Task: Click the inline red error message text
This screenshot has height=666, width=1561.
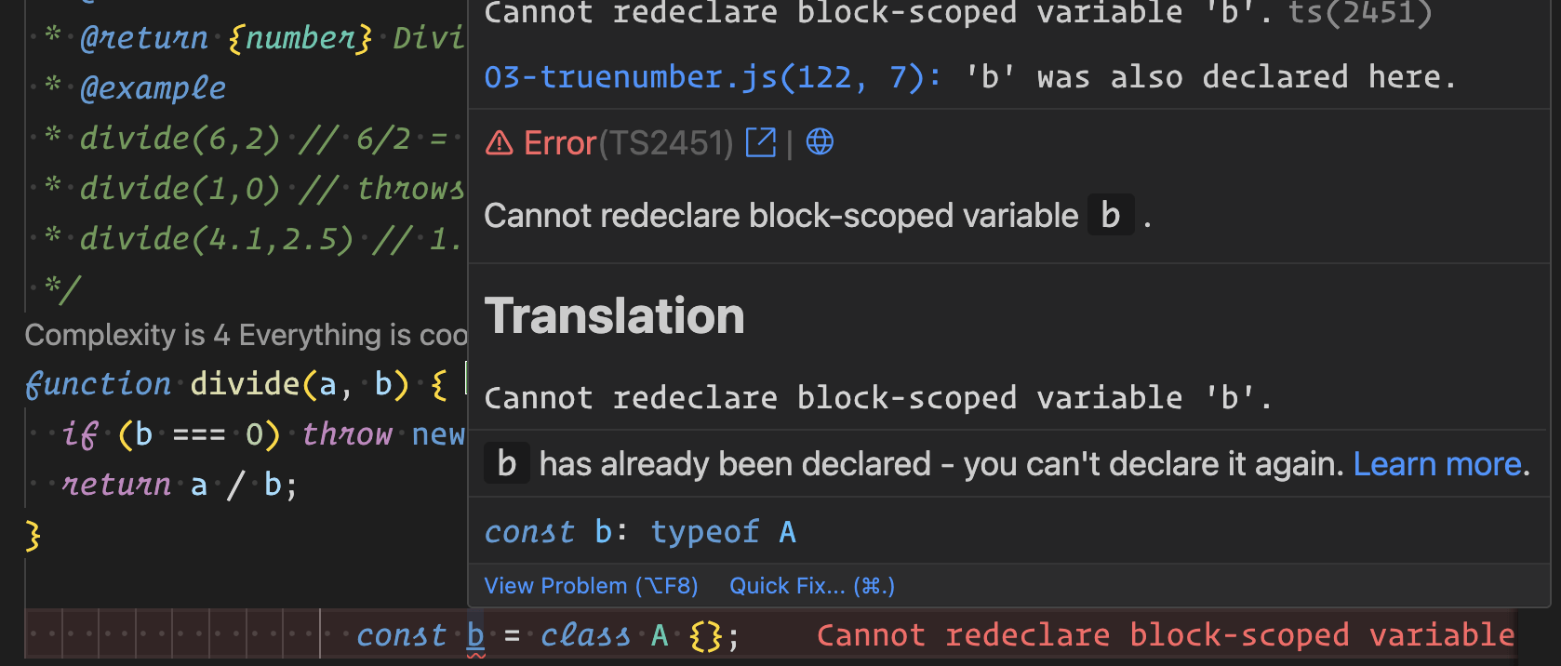Action: point(1165,635)
